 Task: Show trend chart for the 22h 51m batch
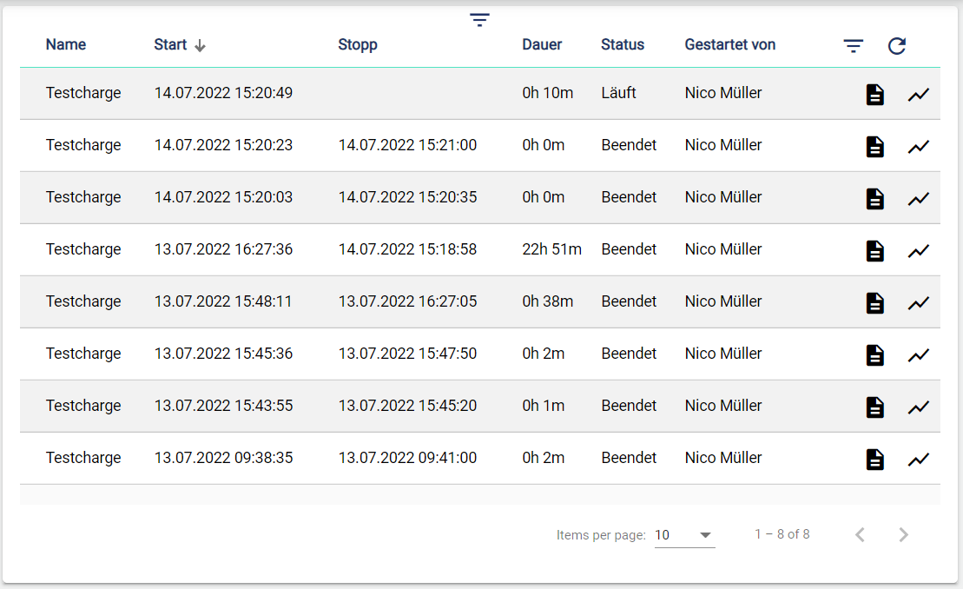click(x=919, y=251)
